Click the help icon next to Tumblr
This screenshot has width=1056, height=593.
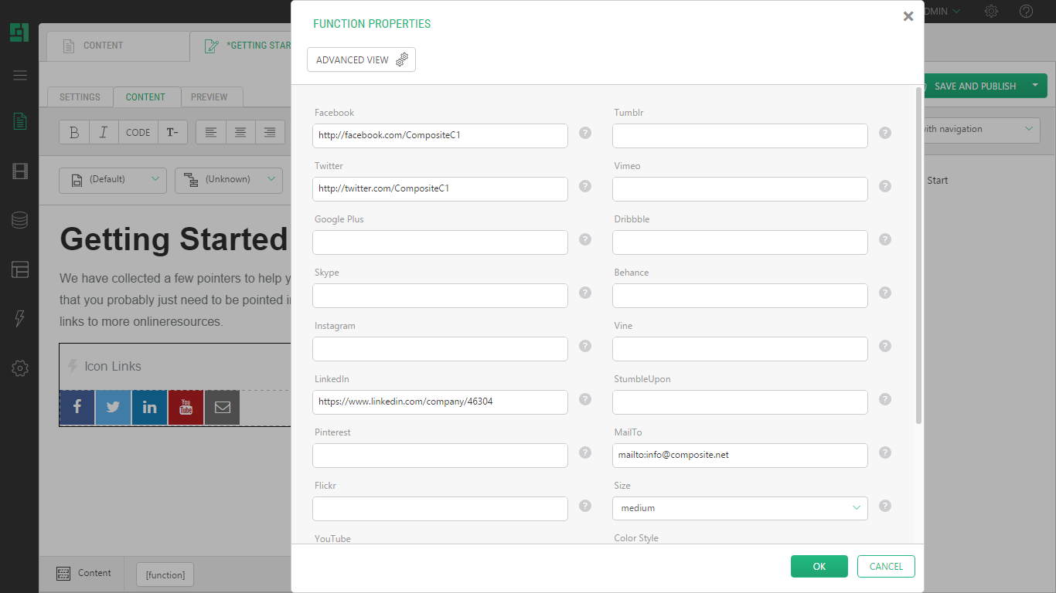(x=885, y=133)
